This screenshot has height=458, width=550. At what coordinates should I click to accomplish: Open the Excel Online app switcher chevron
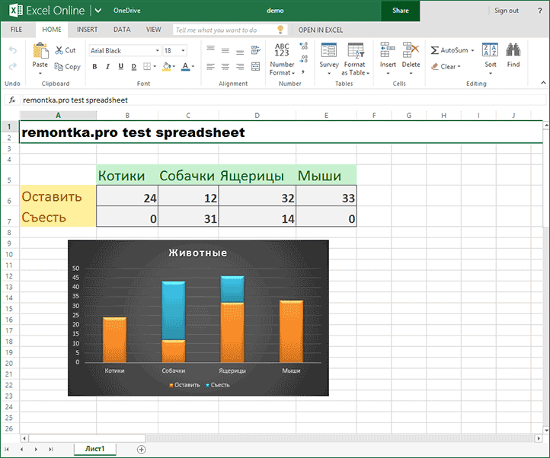point(98,11)
